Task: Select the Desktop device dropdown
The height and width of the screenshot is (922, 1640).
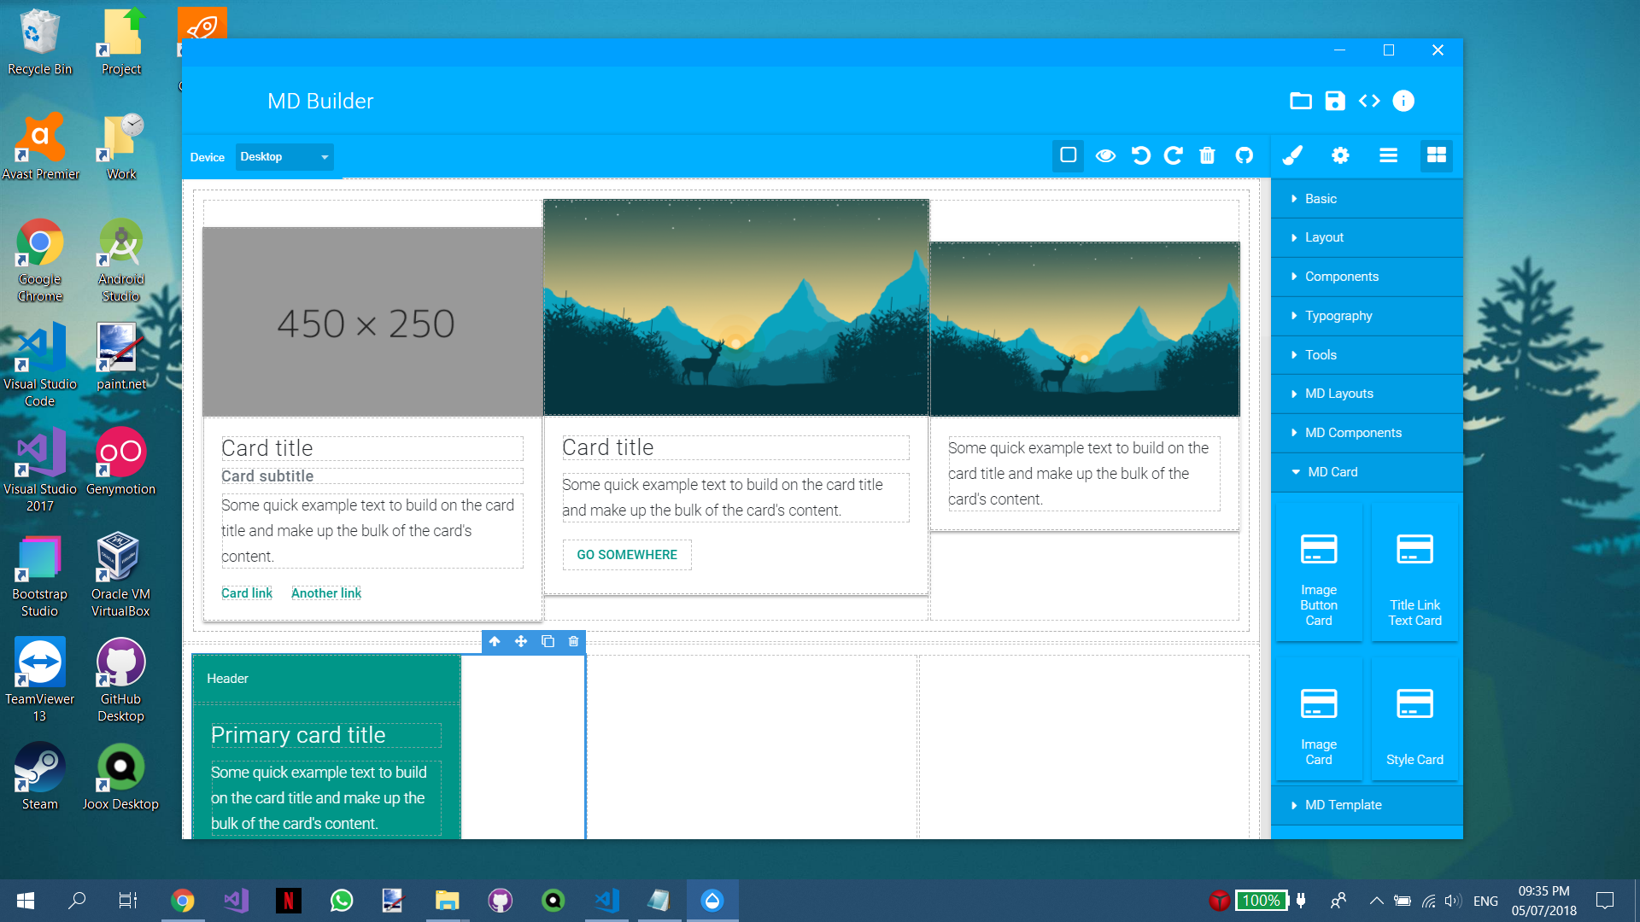Action: [284, 156]
